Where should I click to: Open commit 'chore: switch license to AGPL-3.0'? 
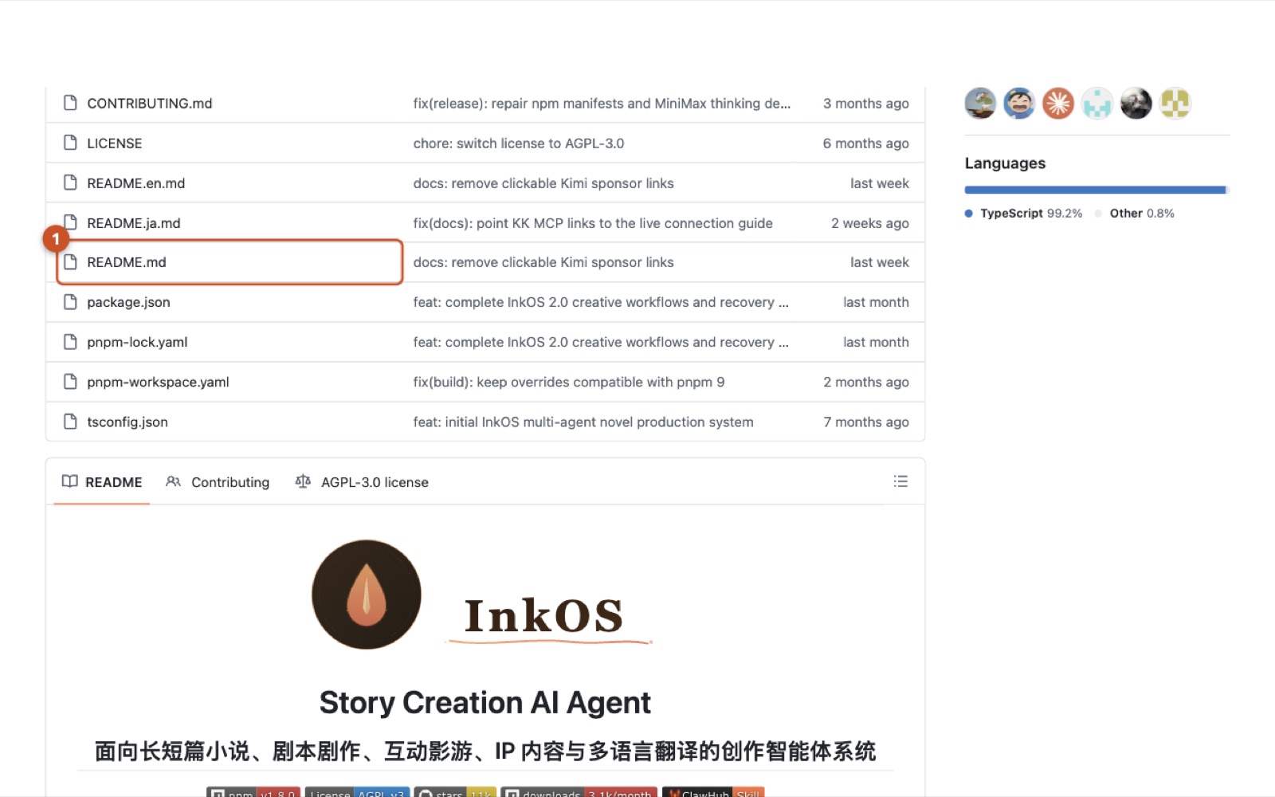[519, 143]
